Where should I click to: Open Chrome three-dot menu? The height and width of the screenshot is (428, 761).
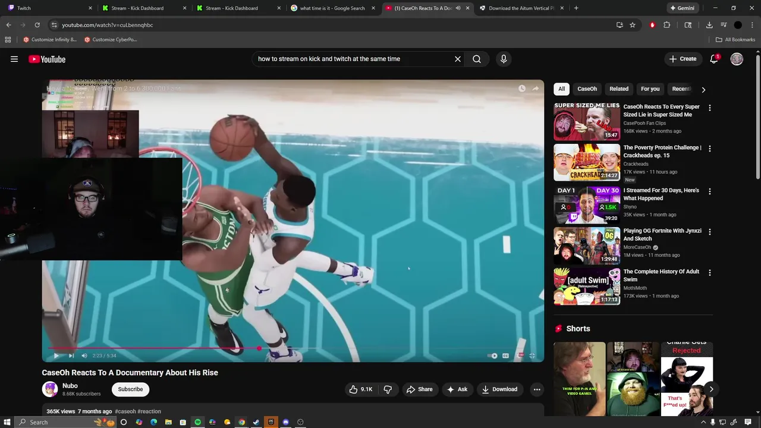pos(752,25)
